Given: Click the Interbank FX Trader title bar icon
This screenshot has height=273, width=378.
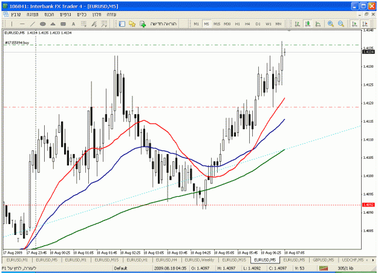Looking at the screenshot, I should point(5,6).
